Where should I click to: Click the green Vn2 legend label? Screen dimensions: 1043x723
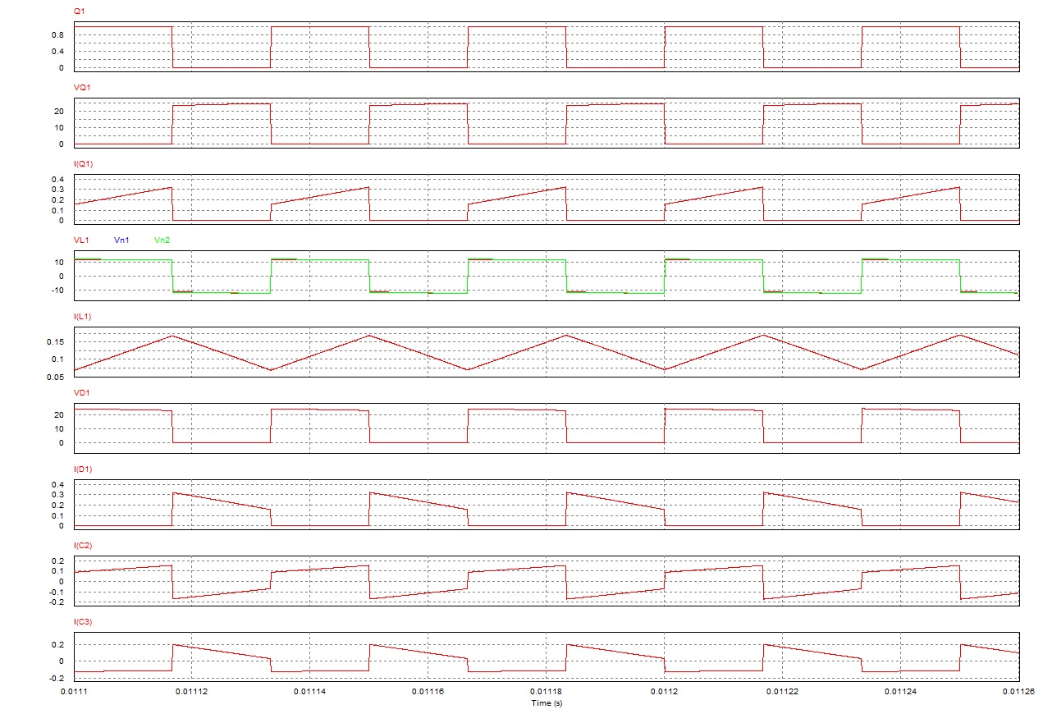[x=162, y=240]
